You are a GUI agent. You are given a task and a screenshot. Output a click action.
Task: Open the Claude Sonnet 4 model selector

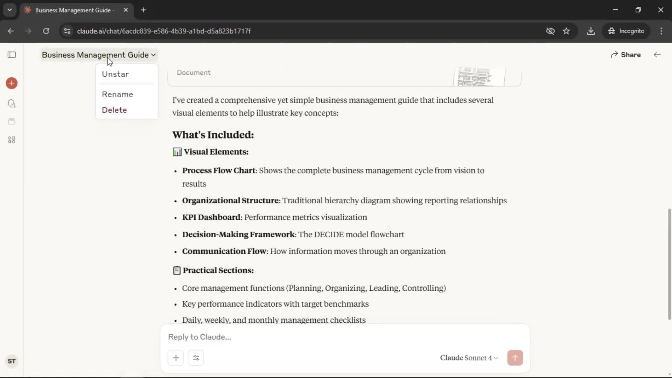tap(469, 358)
